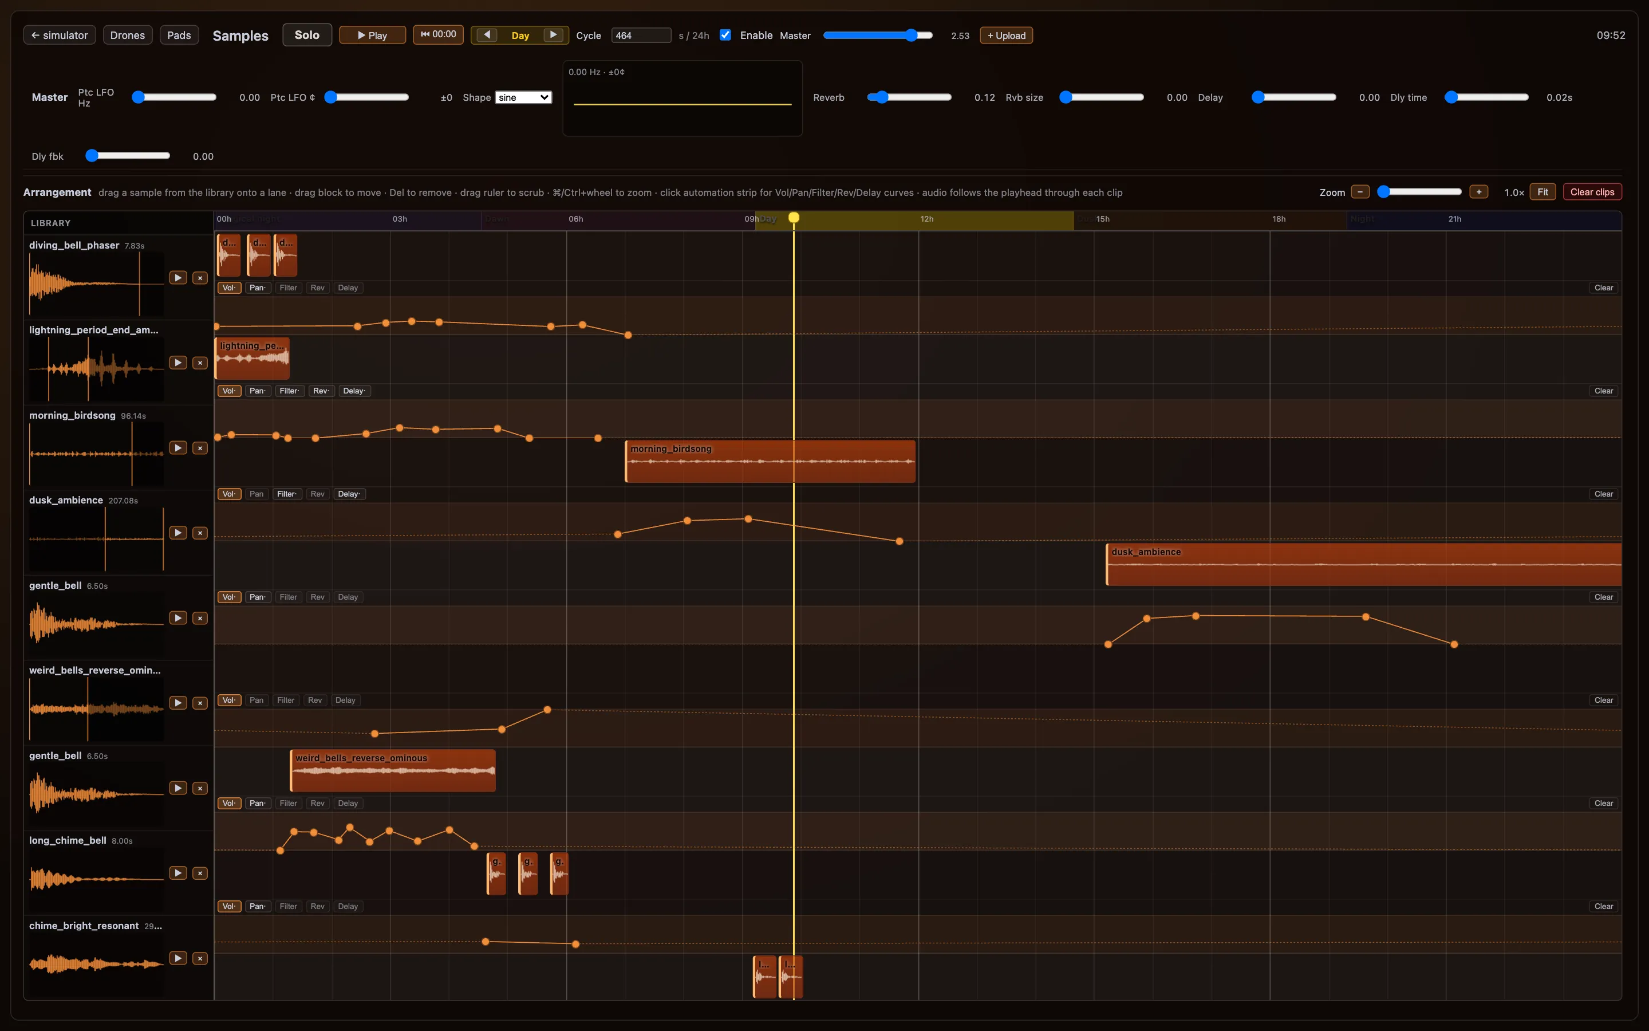Click the Cycle seconds input field

pyautogui.click(x=641, y=36)
